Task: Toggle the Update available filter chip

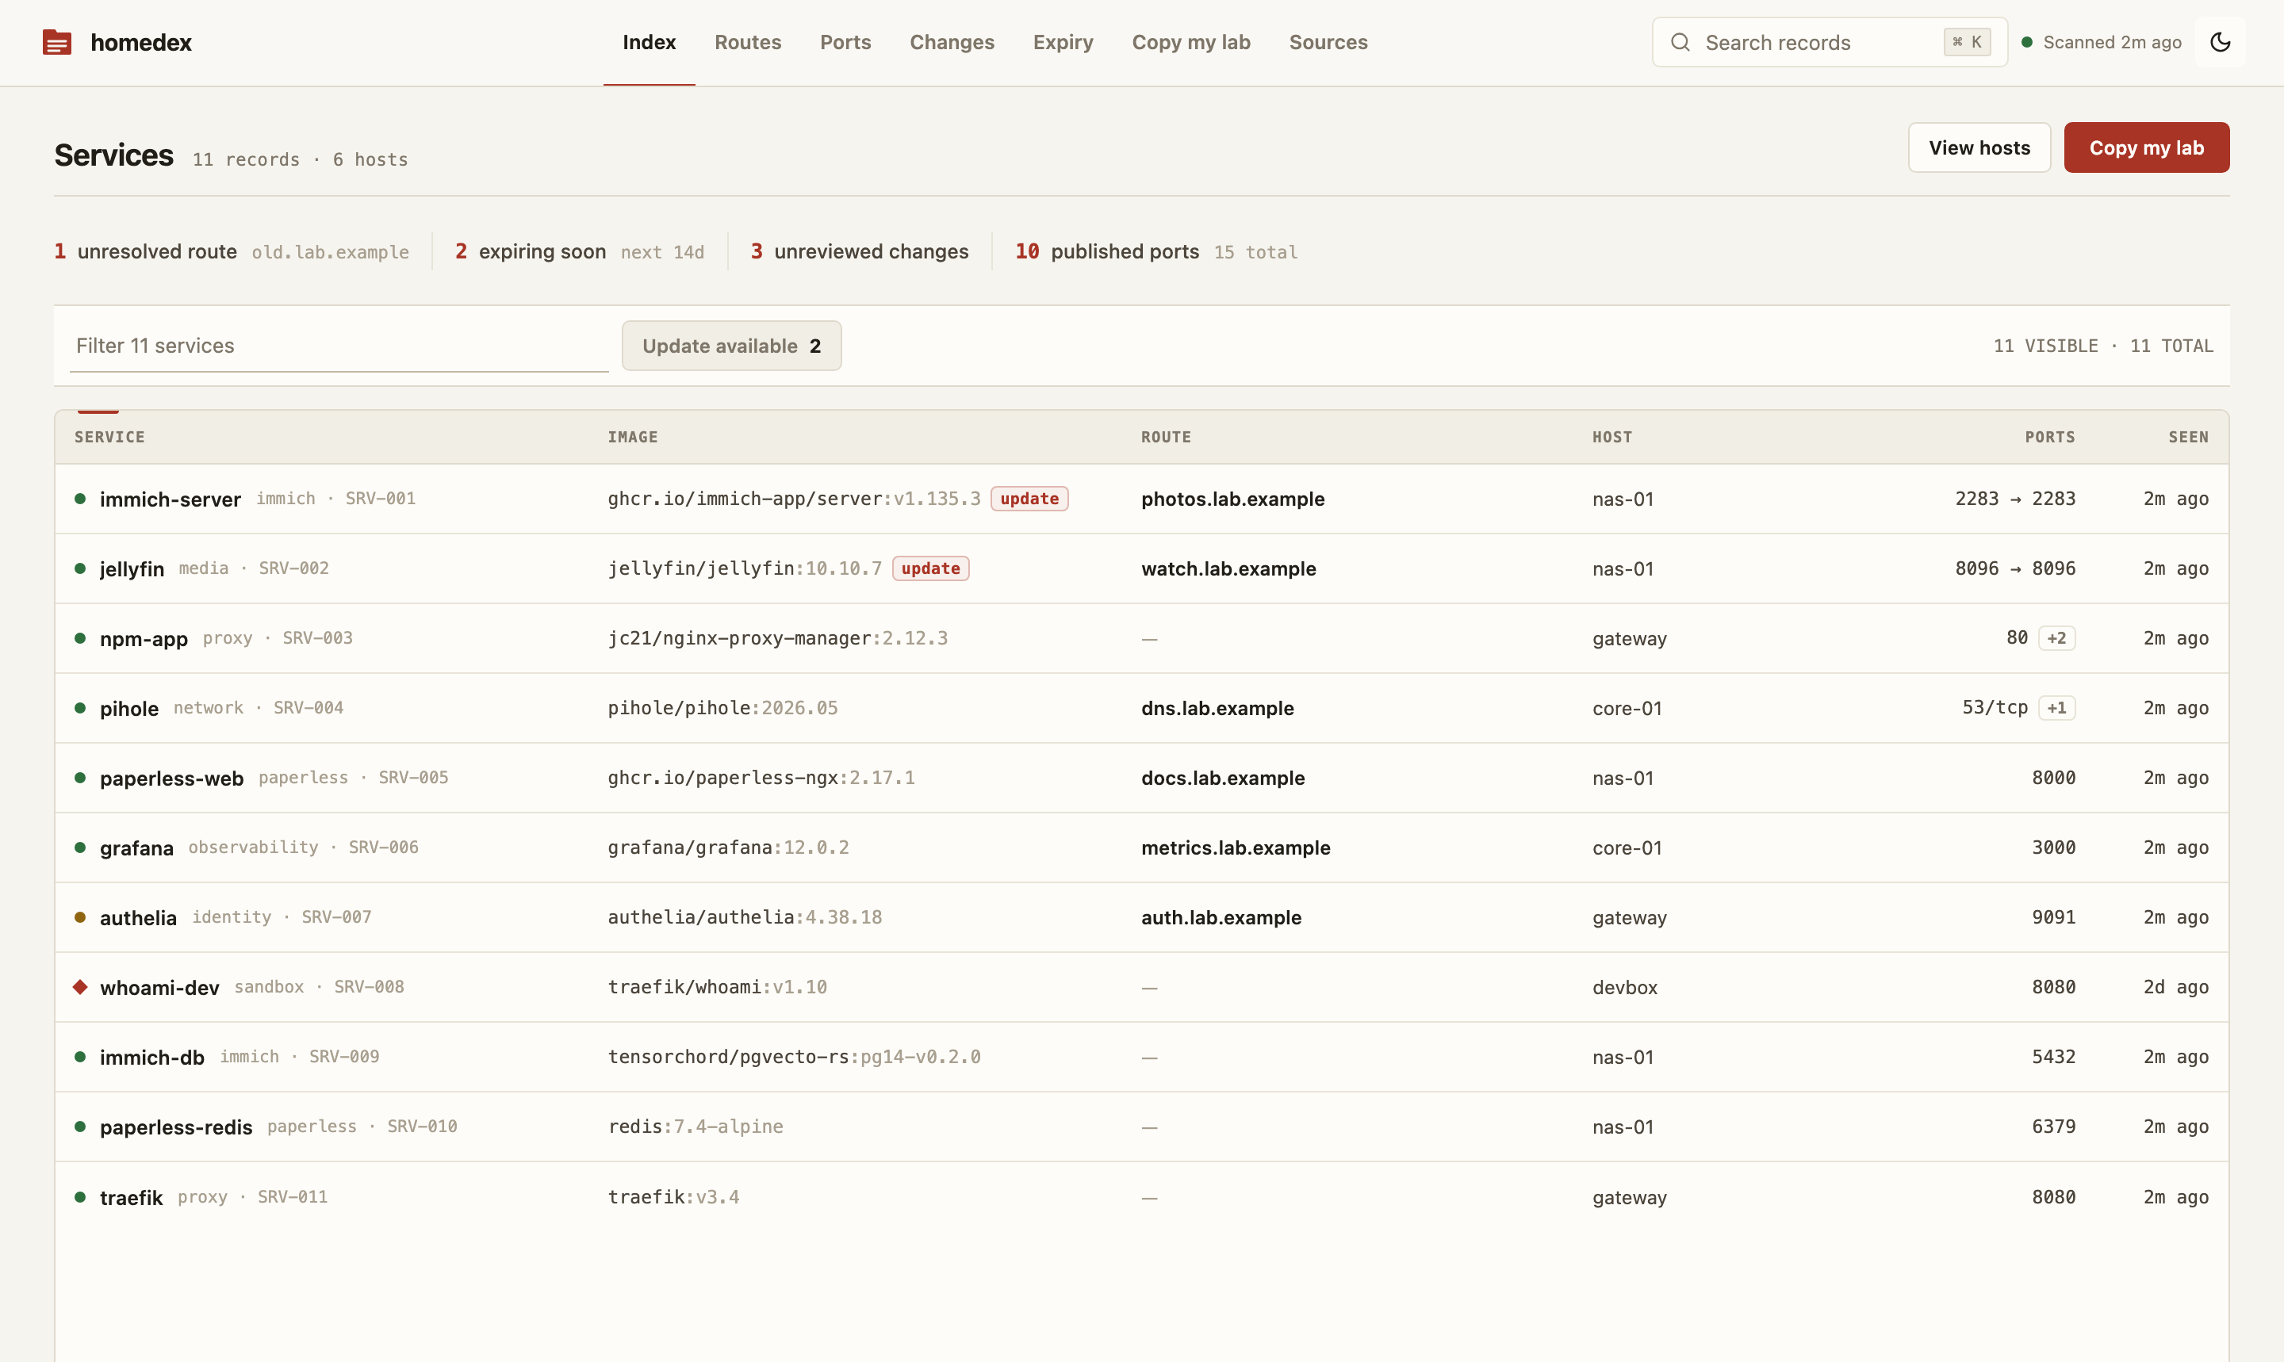Action: coord(730,346)
